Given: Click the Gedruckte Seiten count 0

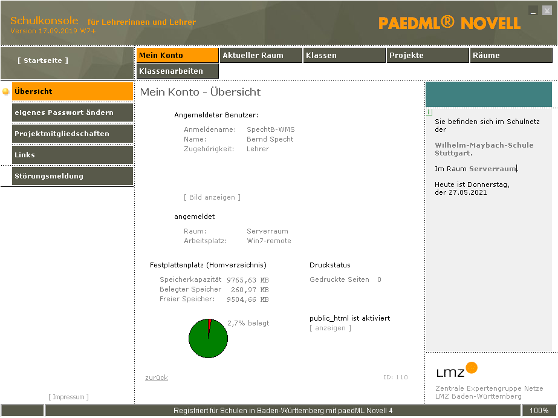Looking at the screenshot, I should [379, 279].
